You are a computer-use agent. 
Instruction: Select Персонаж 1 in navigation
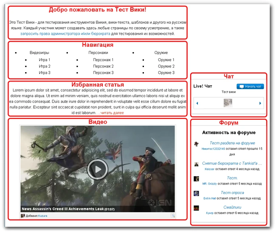point(103,60)
